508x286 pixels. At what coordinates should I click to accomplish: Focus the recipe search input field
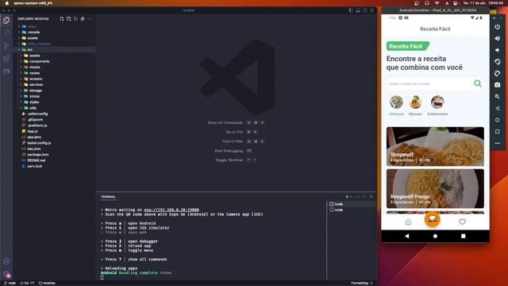pyautogui.click(x=429, y=83)
